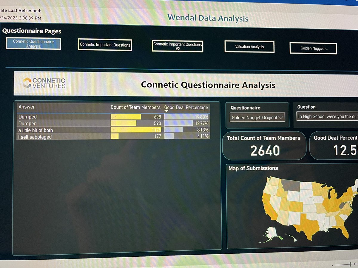This screenshot has height=268, width=358.
Task: Click the 177 count value
Action: pyautogui.click(x=157, y=136)
